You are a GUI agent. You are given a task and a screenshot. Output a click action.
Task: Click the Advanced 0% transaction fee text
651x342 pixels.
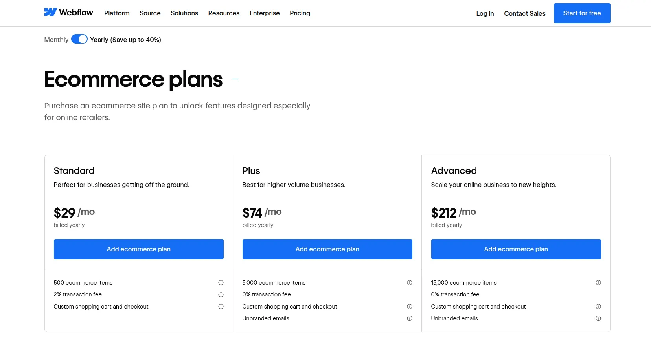455,294
